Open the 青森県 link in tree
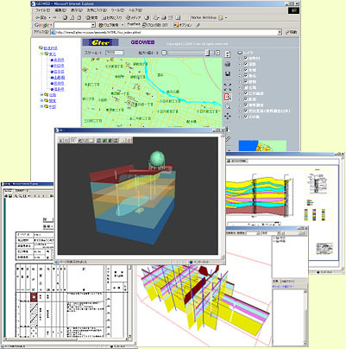 coord(60,60)
